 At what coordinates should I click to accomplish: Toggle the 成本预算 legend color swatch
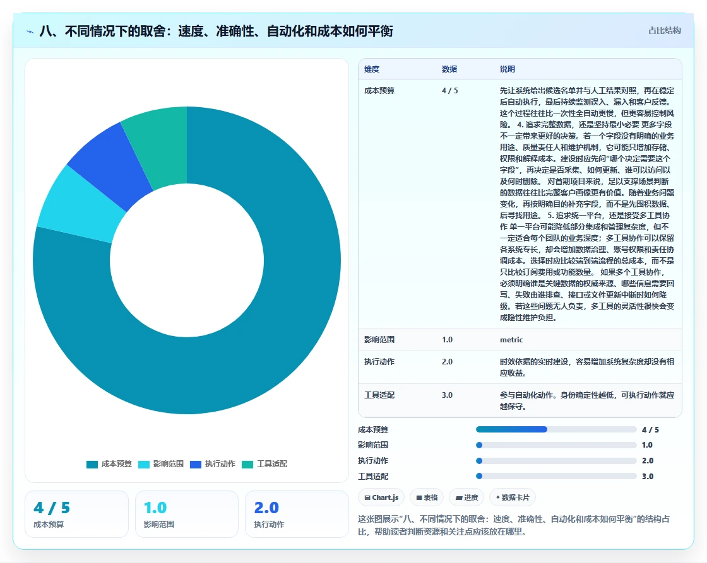pyautogui.click(x=92, y=465)
